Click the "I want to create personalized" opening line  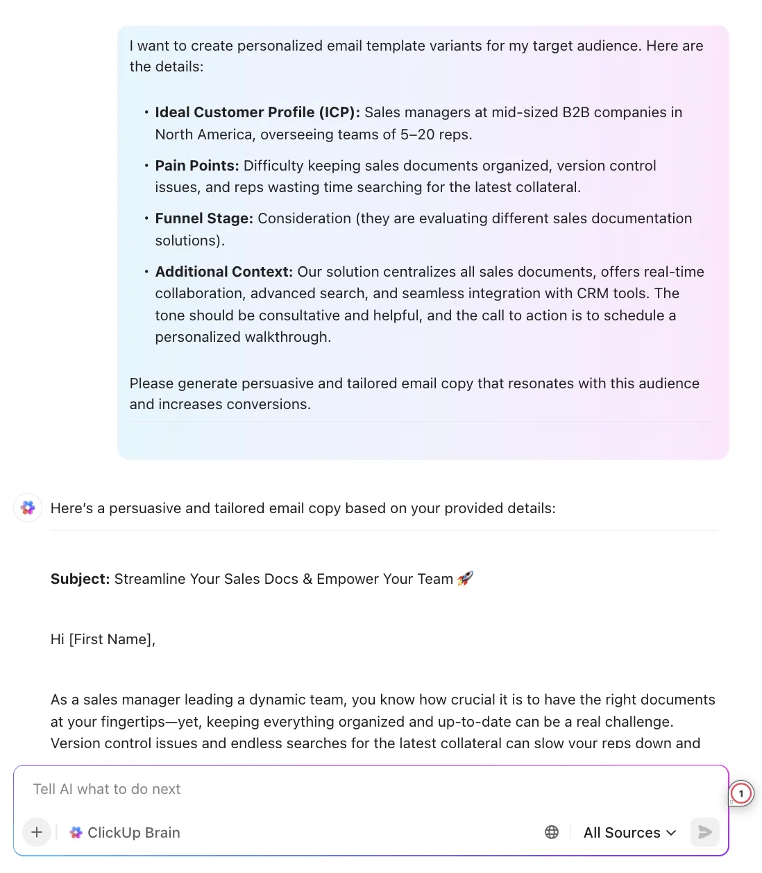coord(416,56)
